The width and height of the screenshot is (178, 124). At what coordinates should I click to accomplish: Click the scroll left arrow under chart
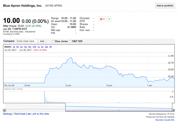pos(4,110)
